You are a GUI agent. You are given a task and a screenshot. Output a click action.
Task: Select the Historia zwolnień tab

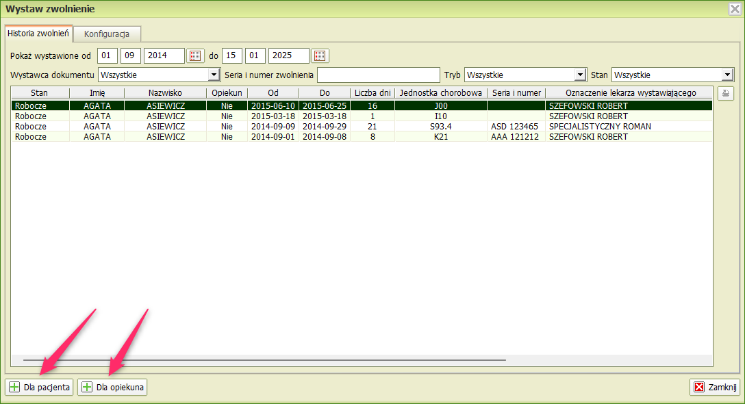(x=38, y=33)
